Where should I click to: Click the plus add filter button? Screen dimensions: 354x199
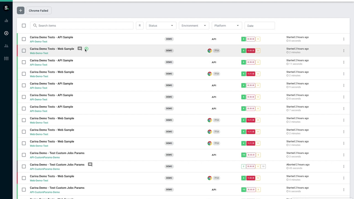point(20,11)
